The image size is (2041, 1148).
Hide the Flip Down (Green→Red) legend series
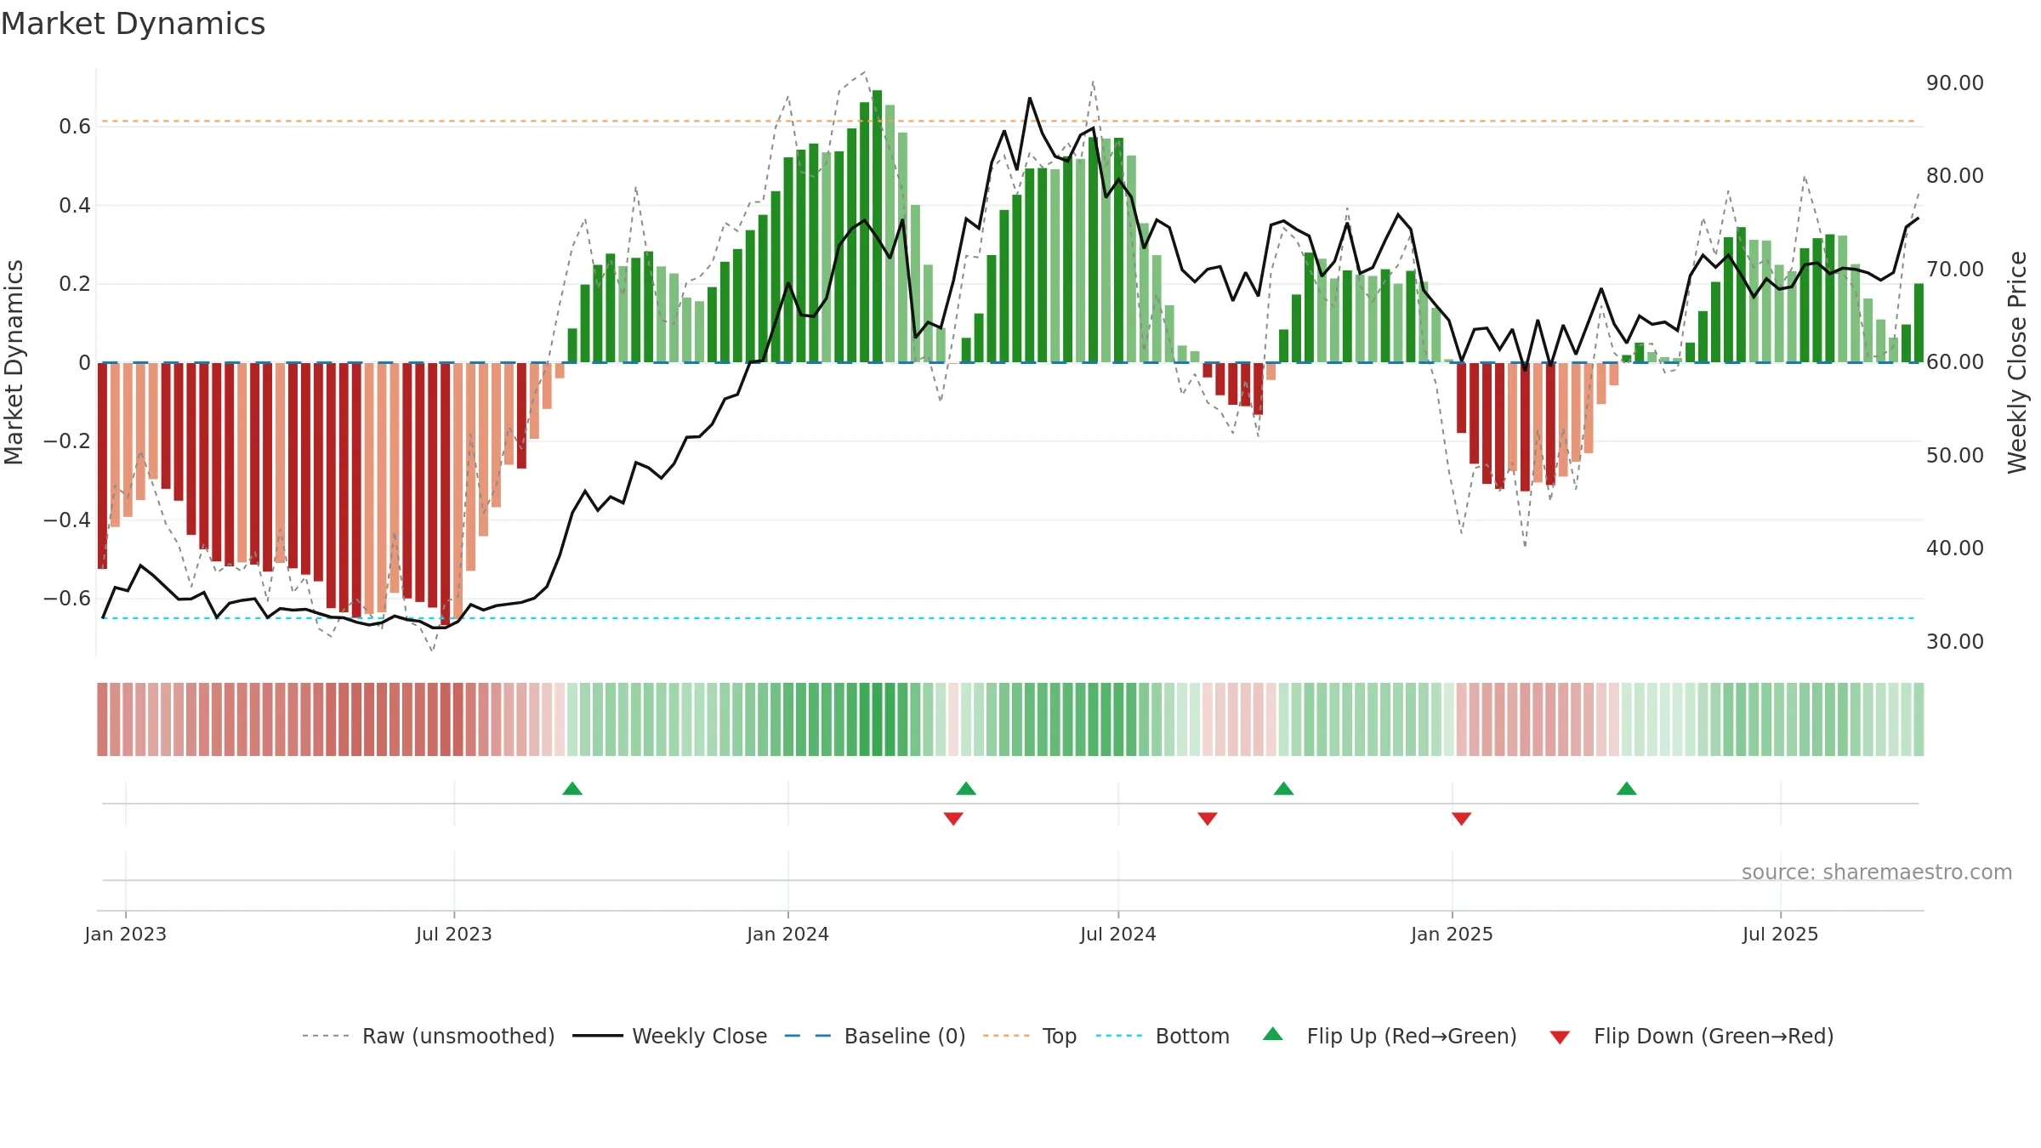1691,1036
